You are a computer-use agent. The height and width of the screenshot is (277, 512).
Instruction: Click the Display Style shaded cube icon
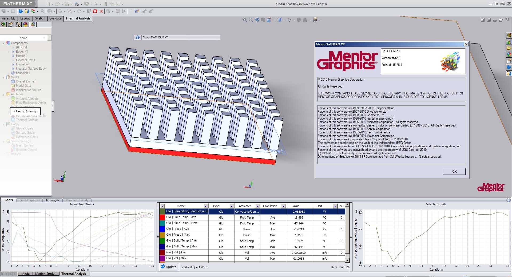point(279,20)
